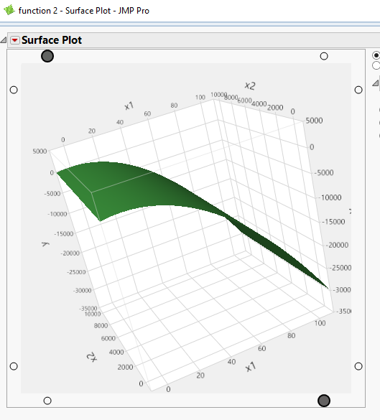
Task: Select the filled radio button right of plot
Action: pyautogui.click(x=376, y=55)
